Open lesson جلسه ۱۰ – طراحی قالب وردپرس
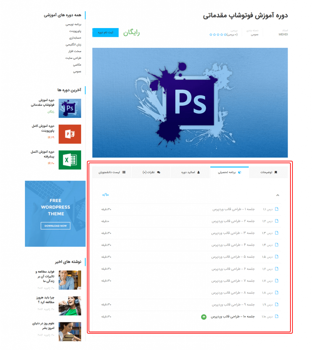This screenshot has height=350, width=313. (233, 317)
